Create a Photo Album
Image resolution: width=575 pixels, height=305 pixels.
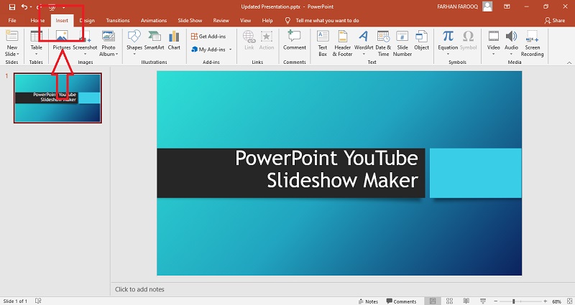click(109, 43)
